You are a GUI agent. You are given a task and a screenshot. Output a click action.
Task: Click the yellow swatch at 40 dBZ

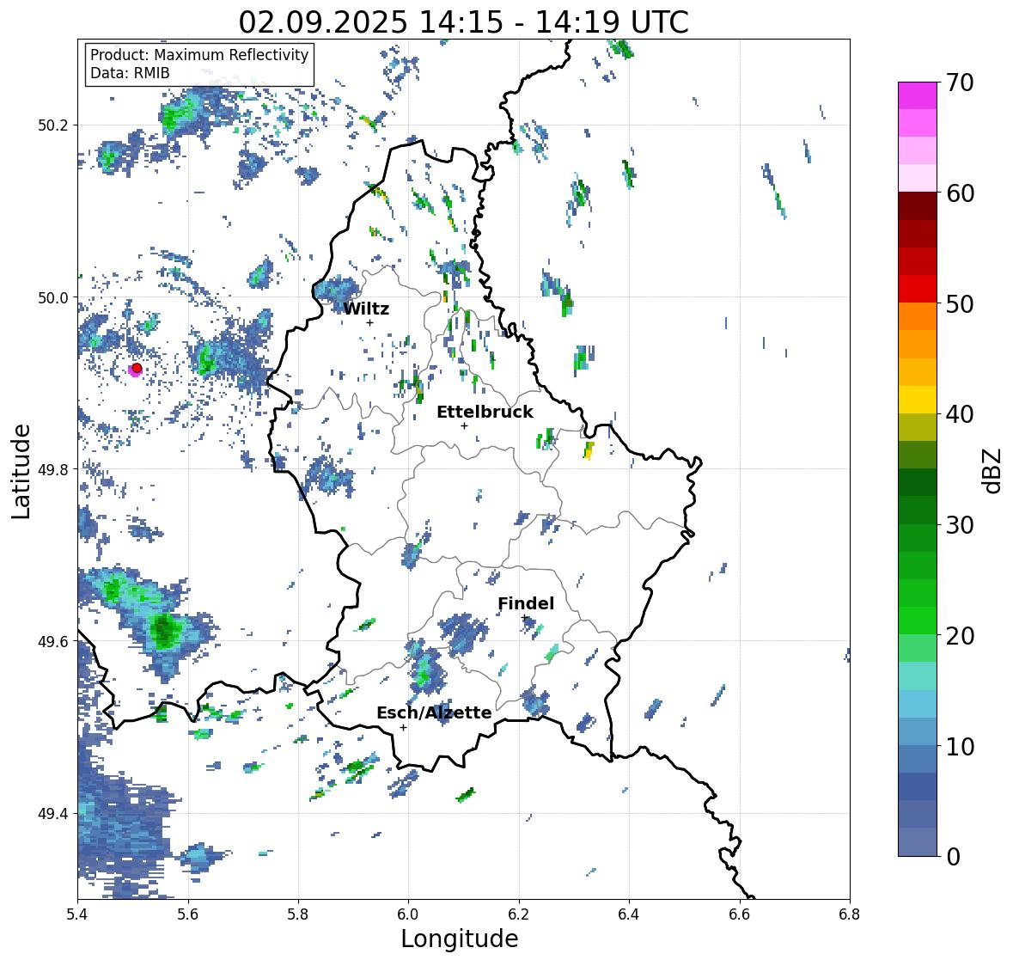coord(918,400)
